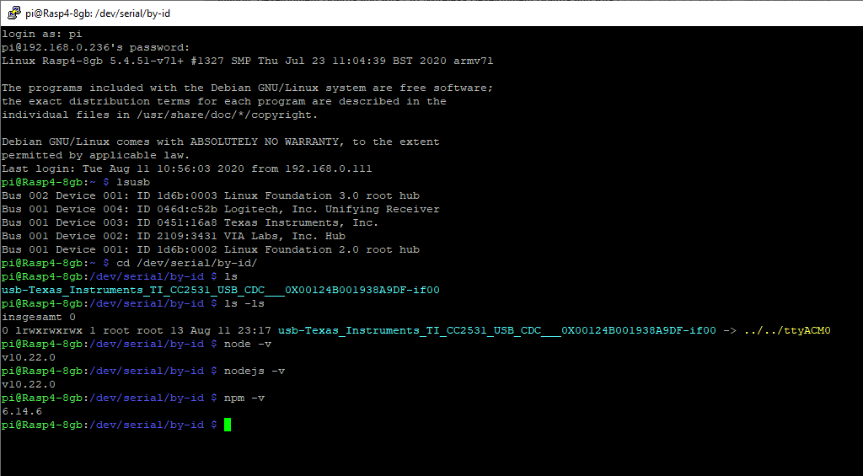Click the window title 'pi@Rasp4-8gb: /dev/serial/by-id'
The image size is (863, 476).
click(x=98, y=13)
